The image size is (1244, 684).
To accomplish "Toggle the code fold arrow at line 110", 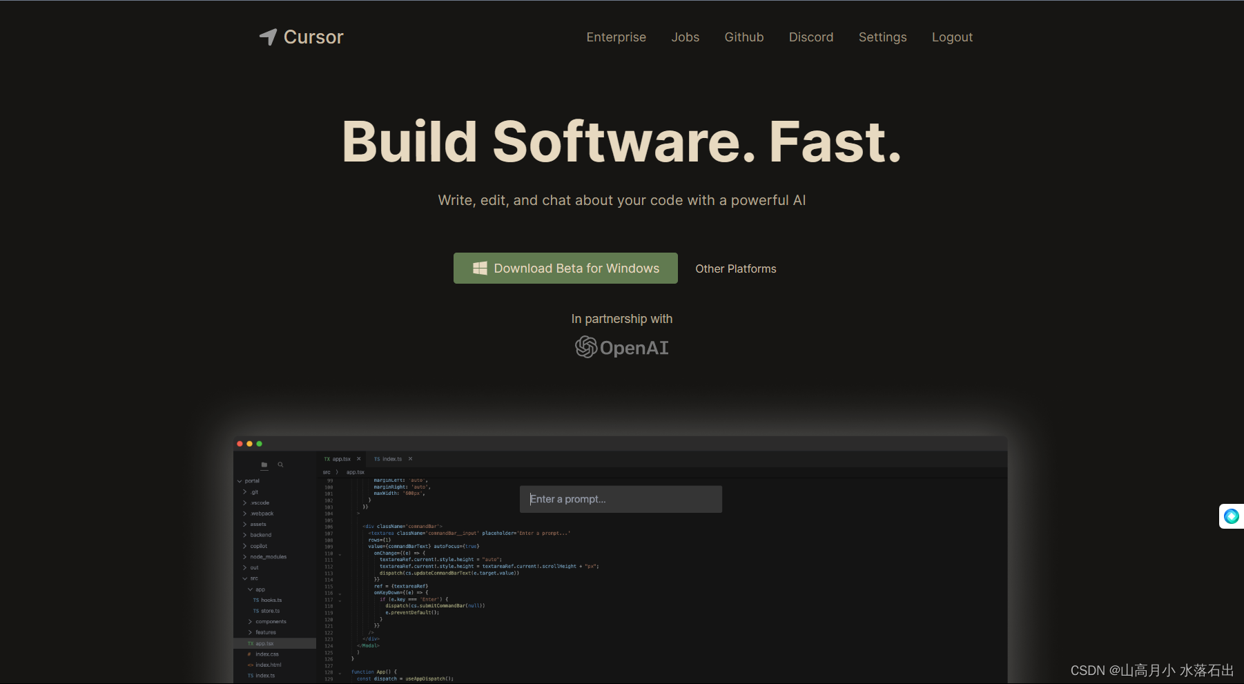I will pyautogui.click(x=340, y=554).
